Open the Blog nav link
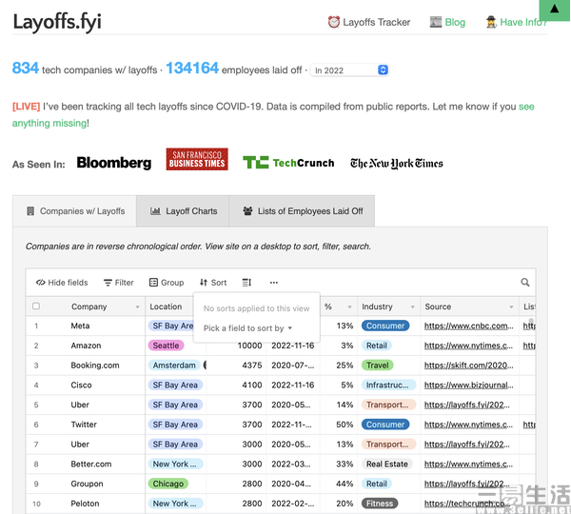Screen dimensions: 571x514 coord(455,22)
